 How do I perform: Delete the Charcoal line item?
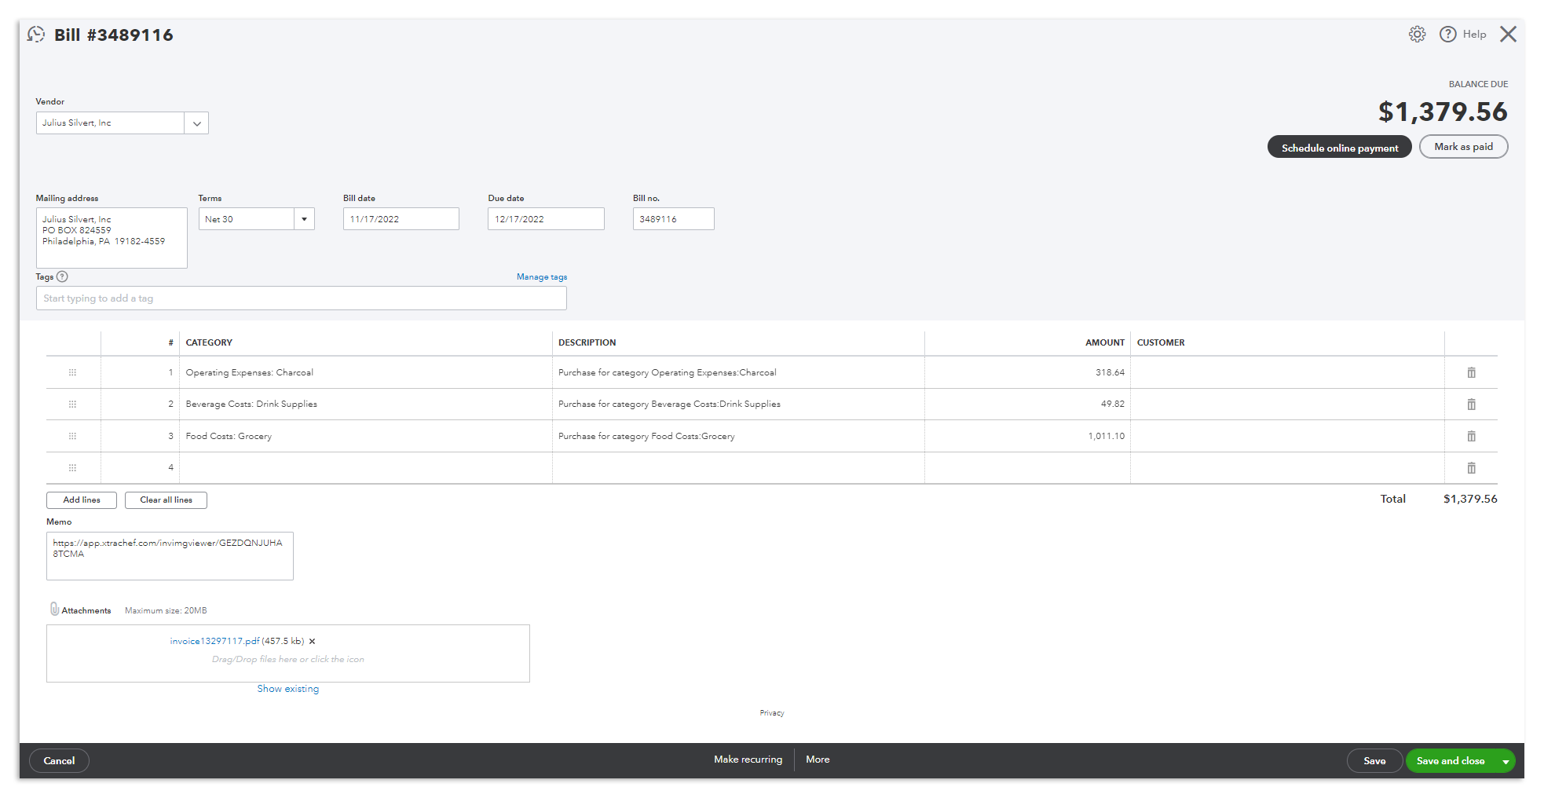1471,373
